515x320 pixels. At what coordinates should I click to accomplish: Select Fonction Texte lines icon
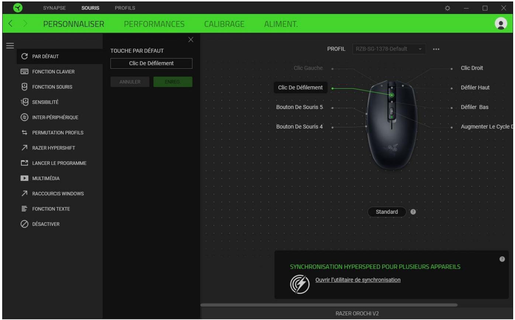[25, 209]
